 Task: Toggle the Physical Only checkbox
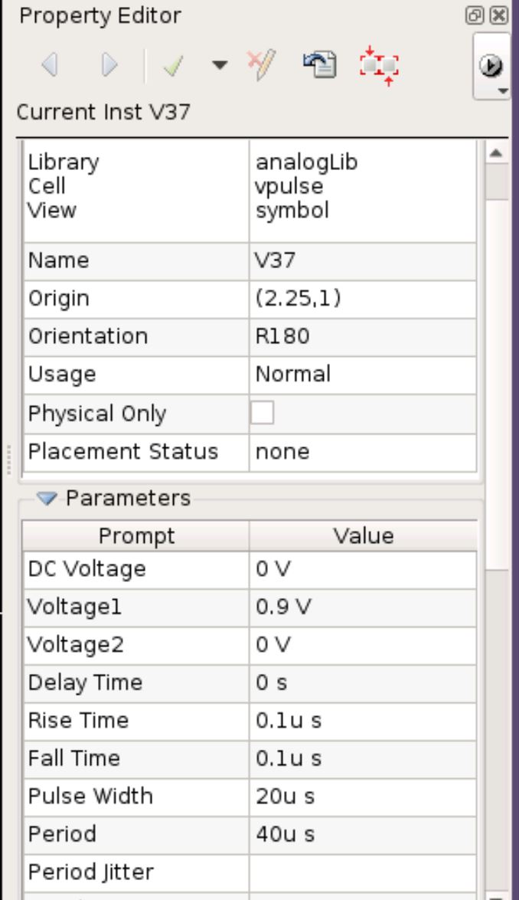tap(263, 413)
